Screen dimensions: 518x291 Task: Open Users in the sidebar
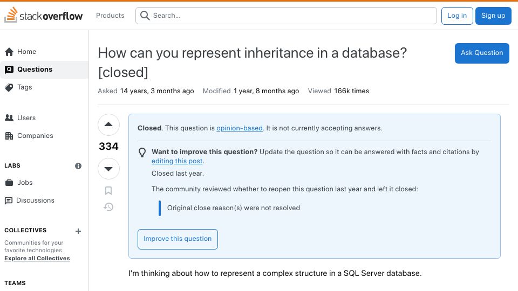[44, 118]
